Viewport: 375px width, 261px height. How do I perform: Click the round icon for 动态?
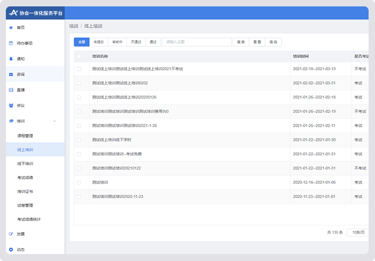(11, 249)
